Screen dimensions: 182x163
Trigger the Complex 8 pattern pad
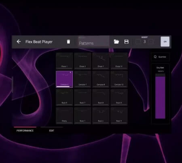[101, 79]
